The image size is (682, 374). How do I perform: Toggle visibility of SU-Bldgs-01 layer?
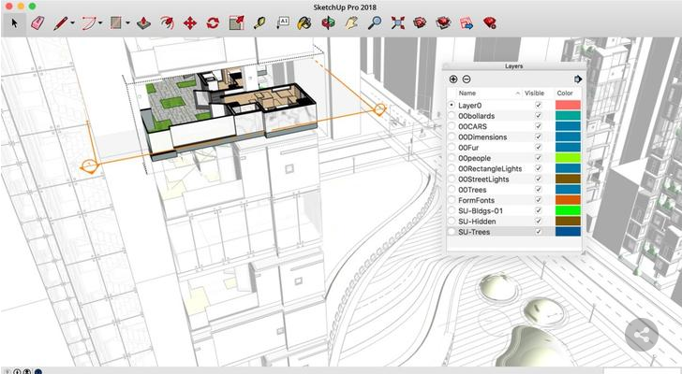coord(539,210)
